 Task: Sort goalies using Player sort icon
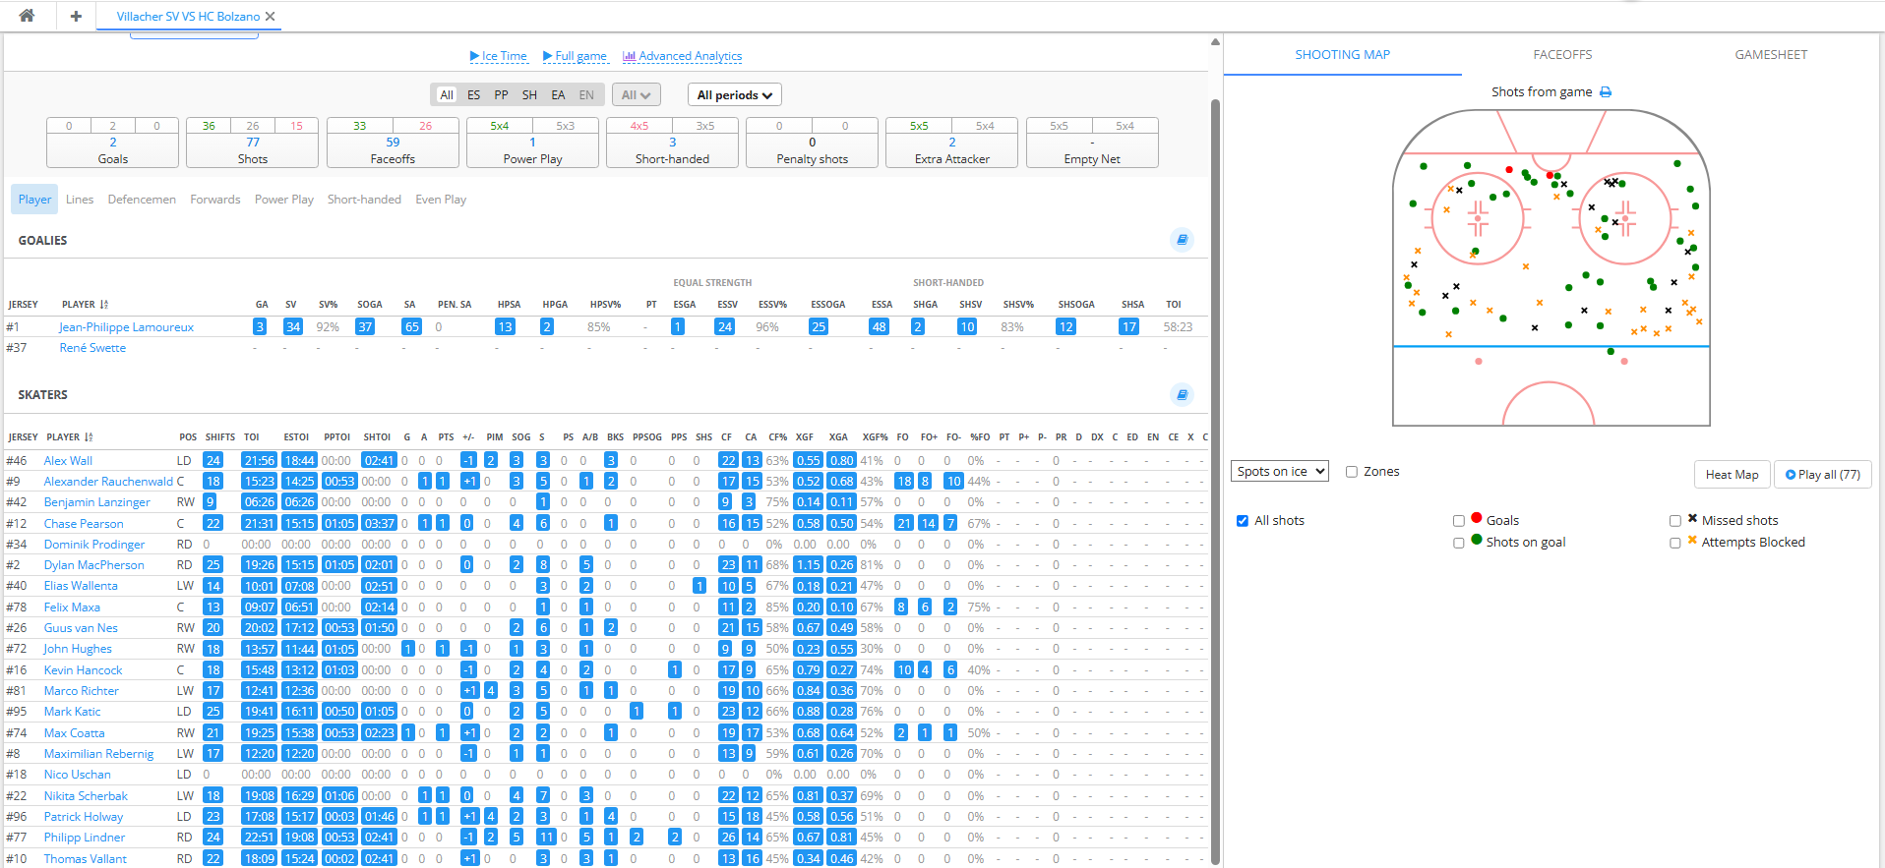104,305
